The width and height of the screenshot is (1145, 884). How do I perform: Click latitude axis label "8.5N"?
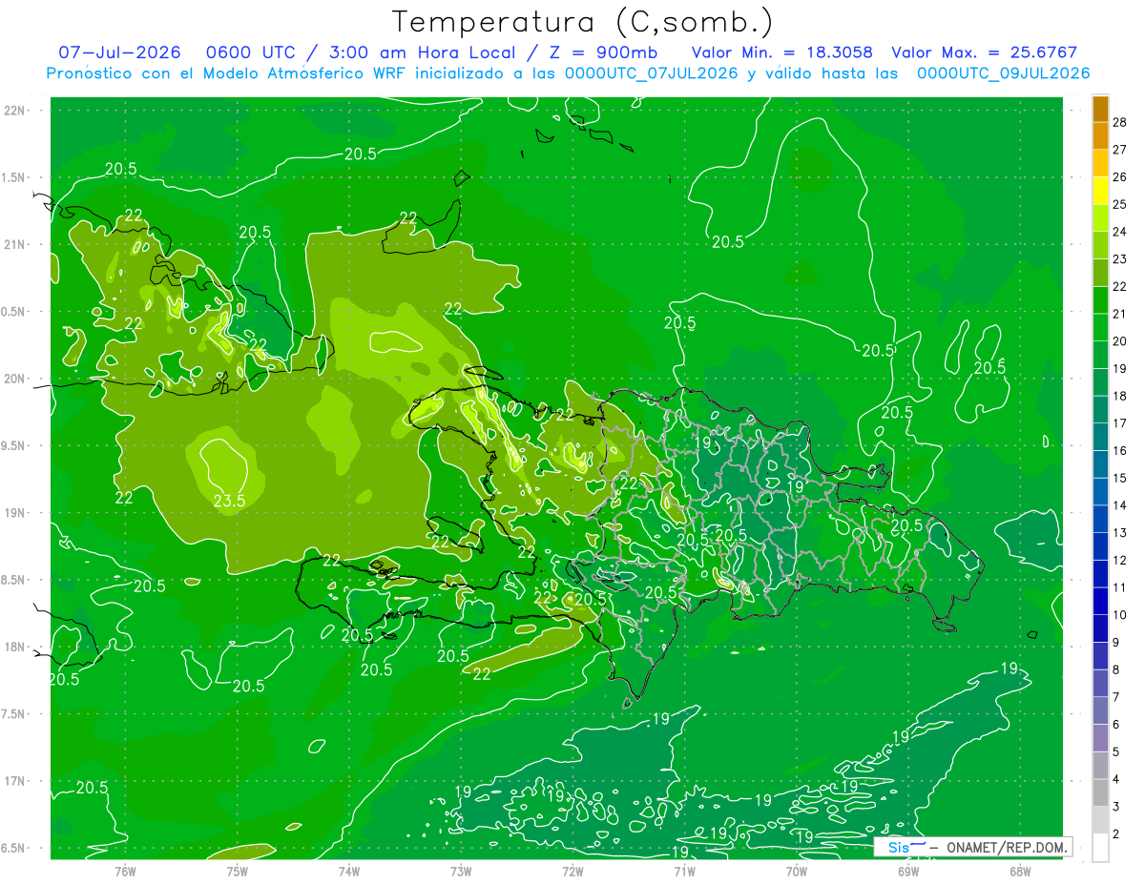click(14, 580)
